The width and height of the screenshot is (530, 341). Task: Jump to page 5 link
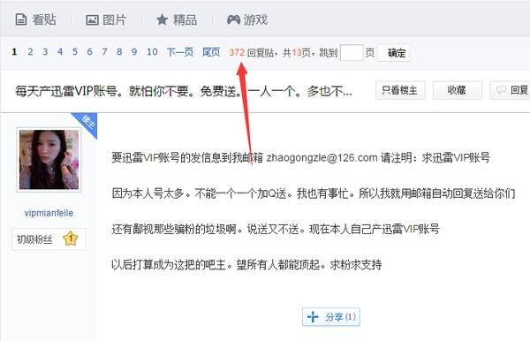[x=75, y=52]
